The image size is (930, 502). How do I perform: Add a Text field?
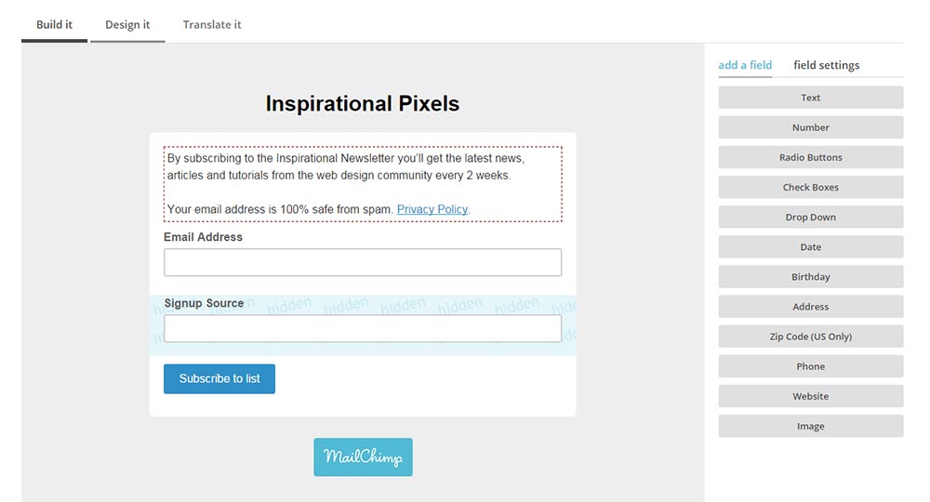point(810,98)
